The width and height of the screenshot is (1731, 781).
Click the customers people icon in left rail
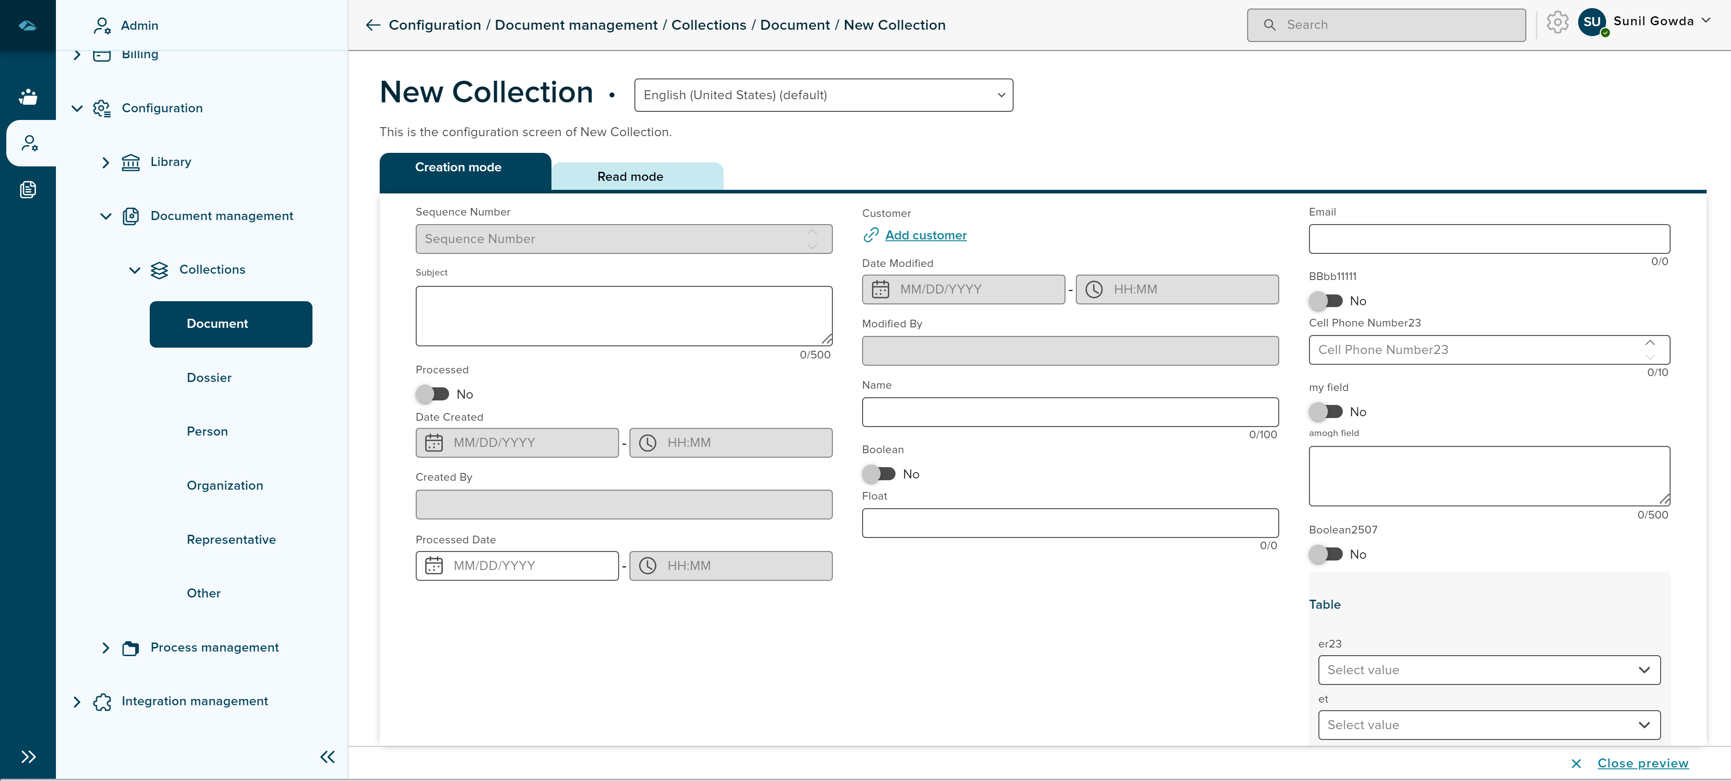(28, 97)
